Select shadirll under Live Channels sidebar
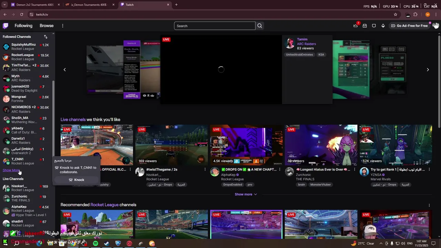 click(x=27, y=224)
